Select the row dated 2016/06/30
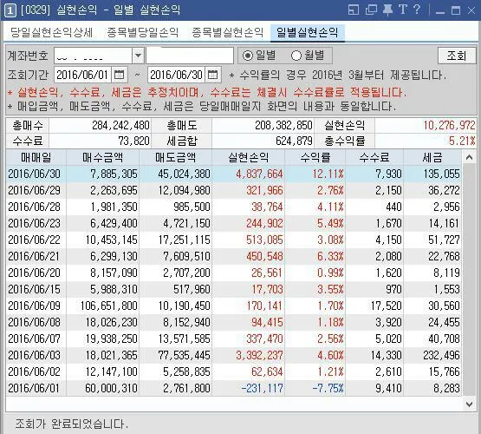Viewport: 481px width, 434px height. 234,174
